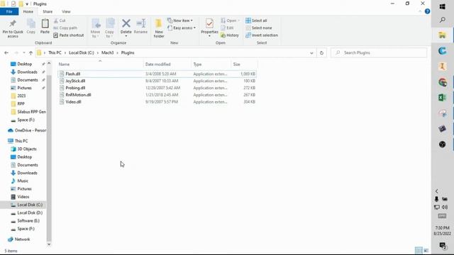The width and height of the screenshot is (454, 255).
Task: Open Excel from the taskbar
Action: coord(442,98)
